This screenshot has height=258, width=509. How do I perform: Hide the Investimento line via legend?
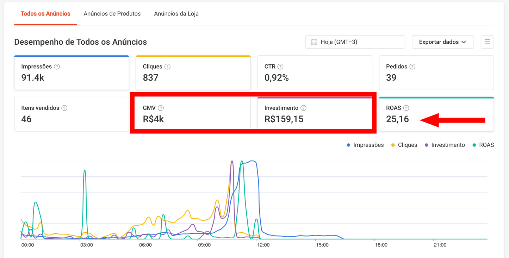coord(445,145)
